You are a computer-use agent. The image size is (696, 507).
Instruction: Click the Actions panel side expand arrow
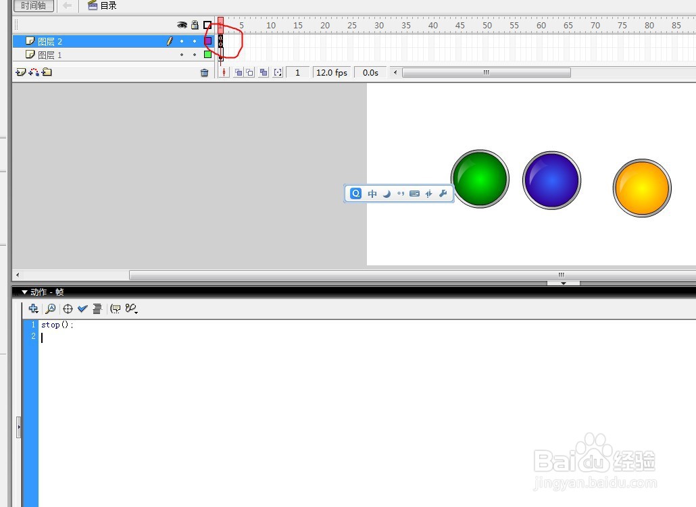tap(19, 427)
